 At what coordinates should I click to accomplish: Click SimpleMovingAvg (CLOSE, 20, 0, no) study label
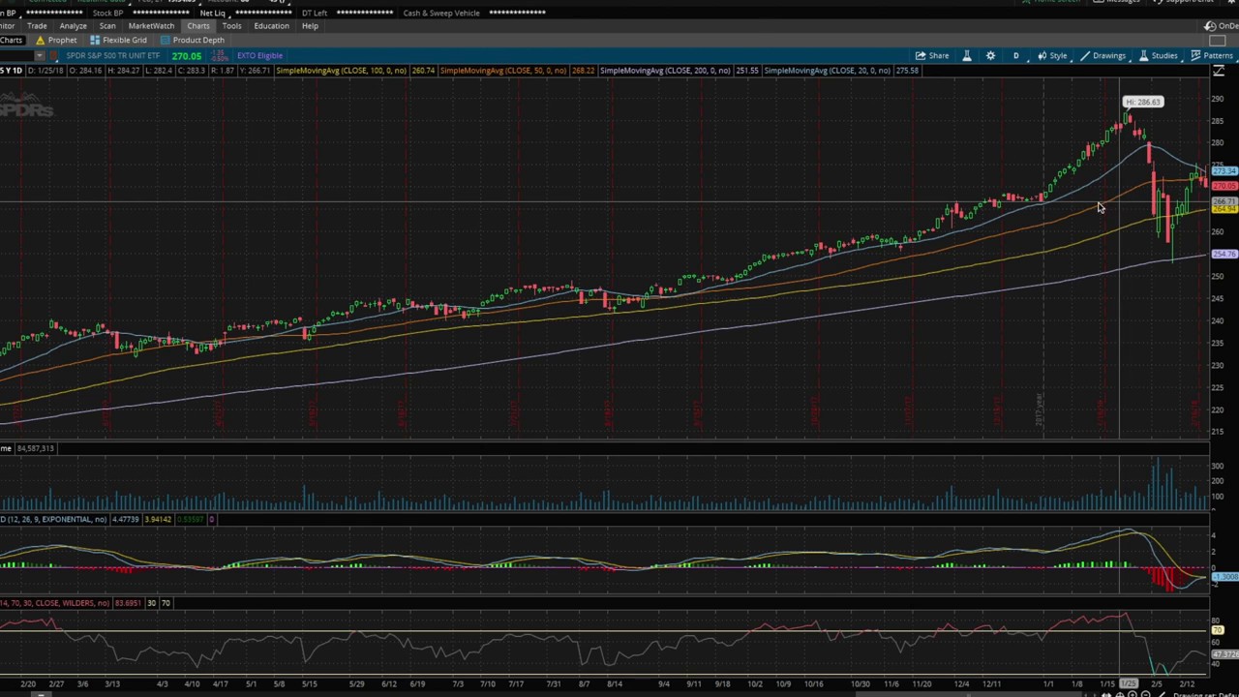[827, 71]
